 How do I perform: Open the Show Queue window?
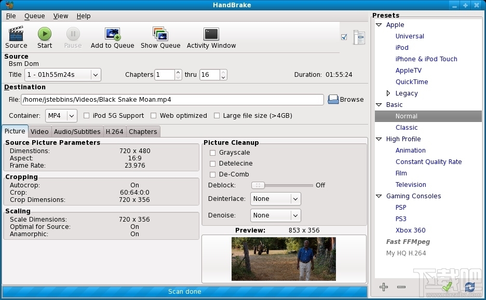(160, 36)
